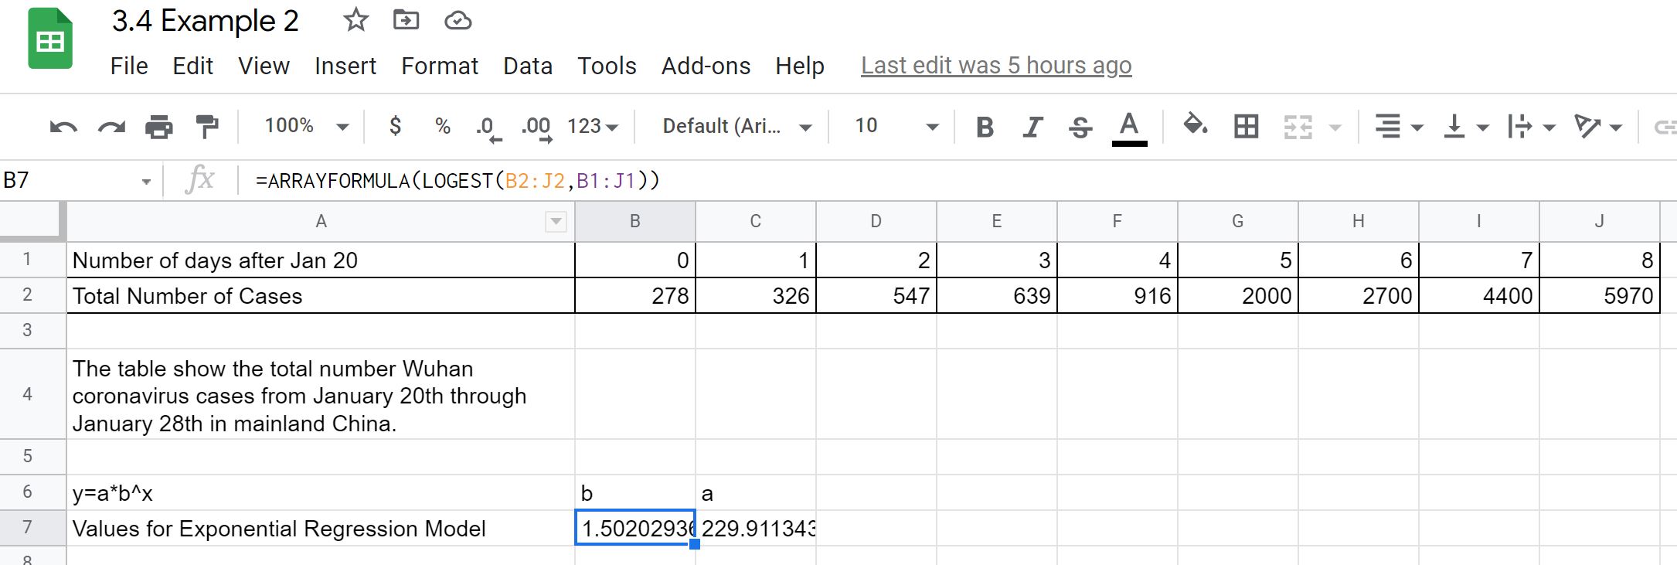This screenshot has width=1677, height=565.
Task: Open the Tools menu
Action: click(x=607, y=66)
